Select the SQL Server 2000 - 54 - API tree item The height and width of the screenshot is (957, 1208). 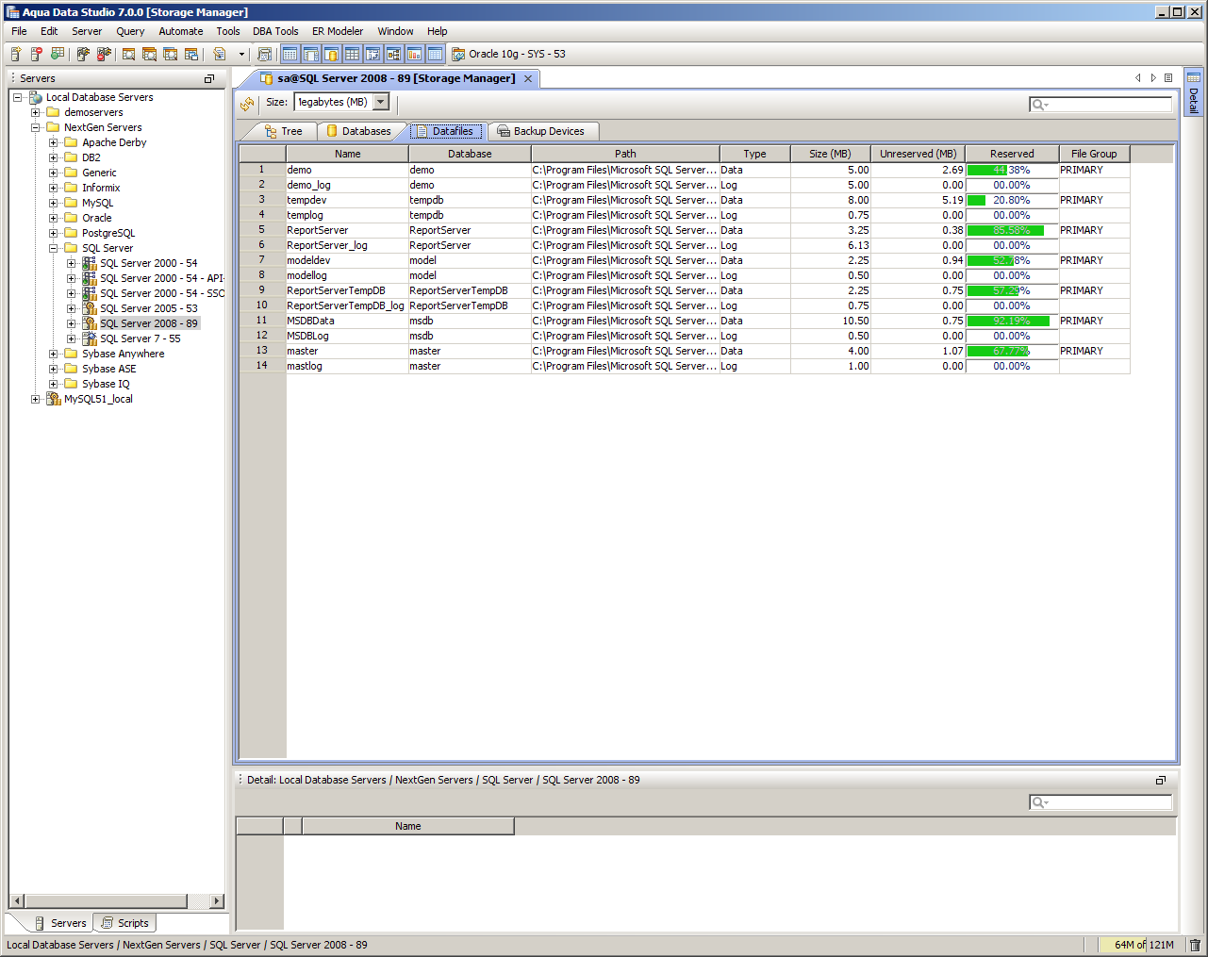pos(161,278)
